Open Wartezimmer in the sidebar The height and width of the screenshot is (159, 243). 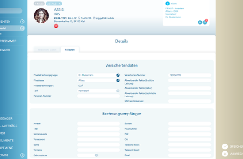click(8, 41)
